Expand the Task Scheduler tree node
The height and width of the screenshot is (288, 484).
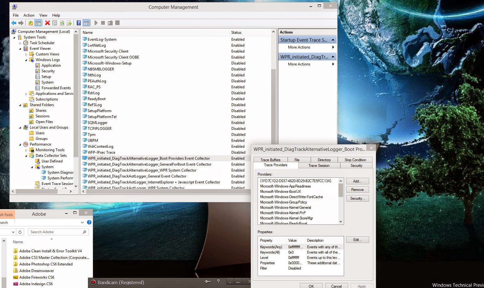coord(20,43)
